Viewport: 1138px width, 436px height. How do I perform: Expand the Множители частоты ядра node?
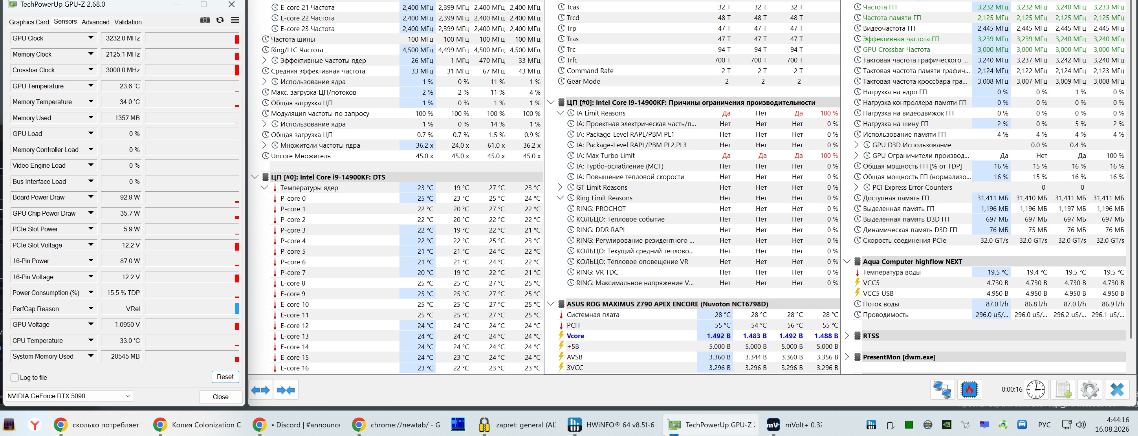[x=264, y=145]
